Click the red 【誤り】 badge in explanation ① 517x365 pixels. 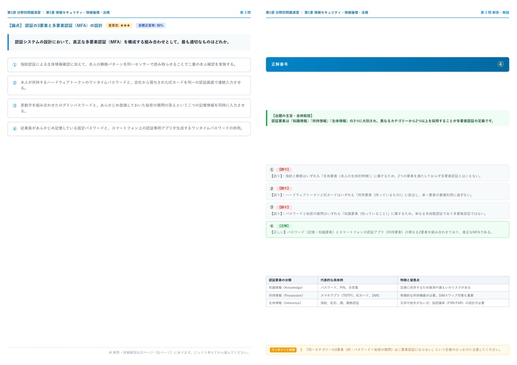point(284,169)
